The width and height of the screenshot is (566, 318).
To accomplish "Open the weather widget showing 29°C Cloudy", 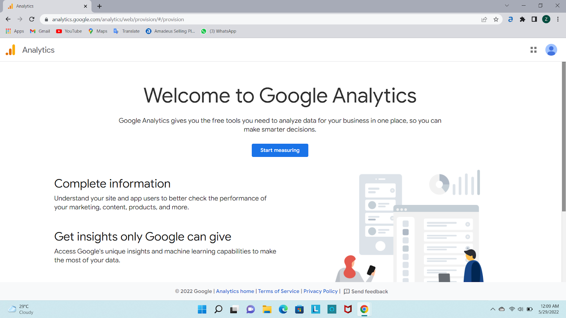I will (x=21, y=309).
